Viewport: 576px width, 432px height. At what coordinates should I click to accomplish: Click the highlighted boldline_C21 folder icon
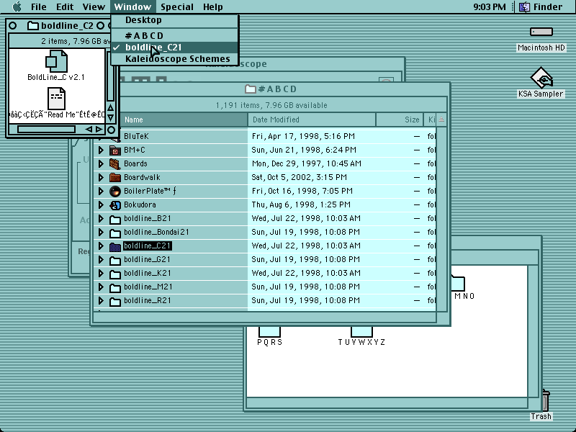click(115, 246)
